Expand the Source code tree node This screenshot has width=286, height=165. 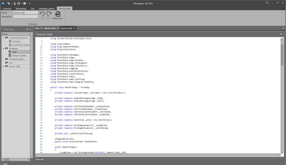pos(4,66)
